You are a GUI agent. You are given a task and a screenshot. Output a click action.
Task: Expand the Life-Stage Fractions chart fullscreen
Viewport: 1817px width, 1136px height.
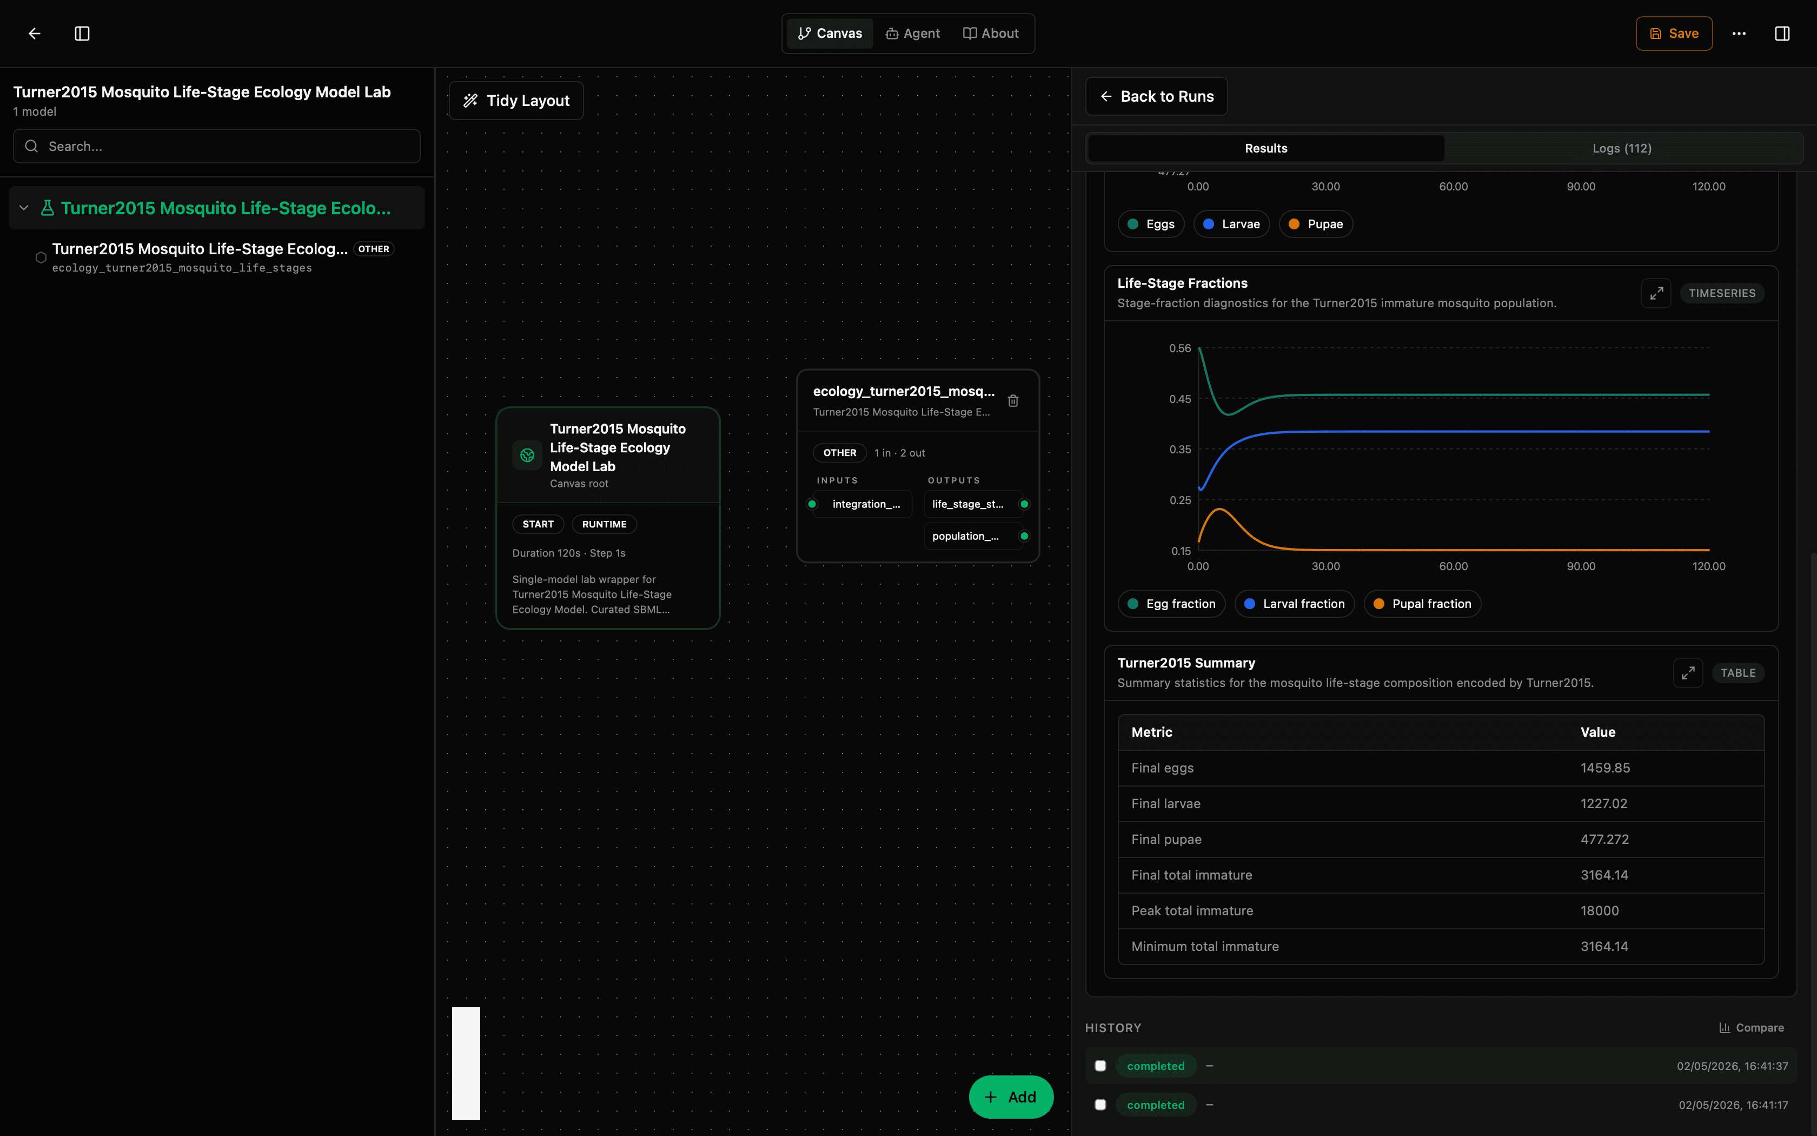coord(1655,293)
